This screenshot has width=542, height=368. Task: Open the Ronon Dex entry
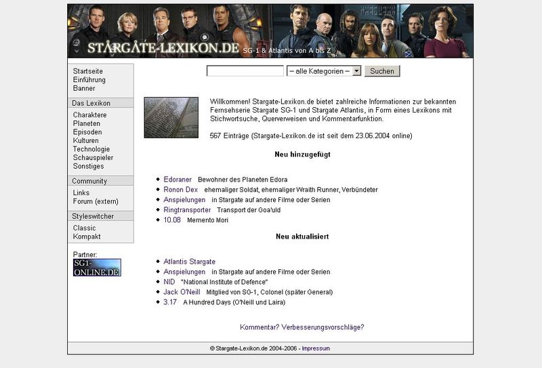pyautogui.click(x=181, y=190)
